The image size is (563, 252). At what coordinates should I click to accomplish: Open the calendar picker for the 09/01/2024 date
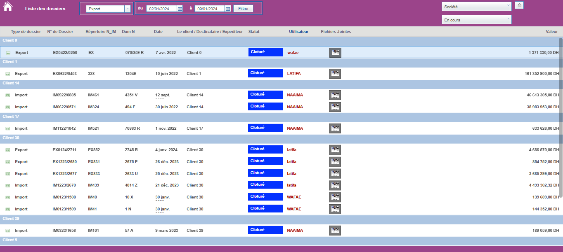coord(228,9)
